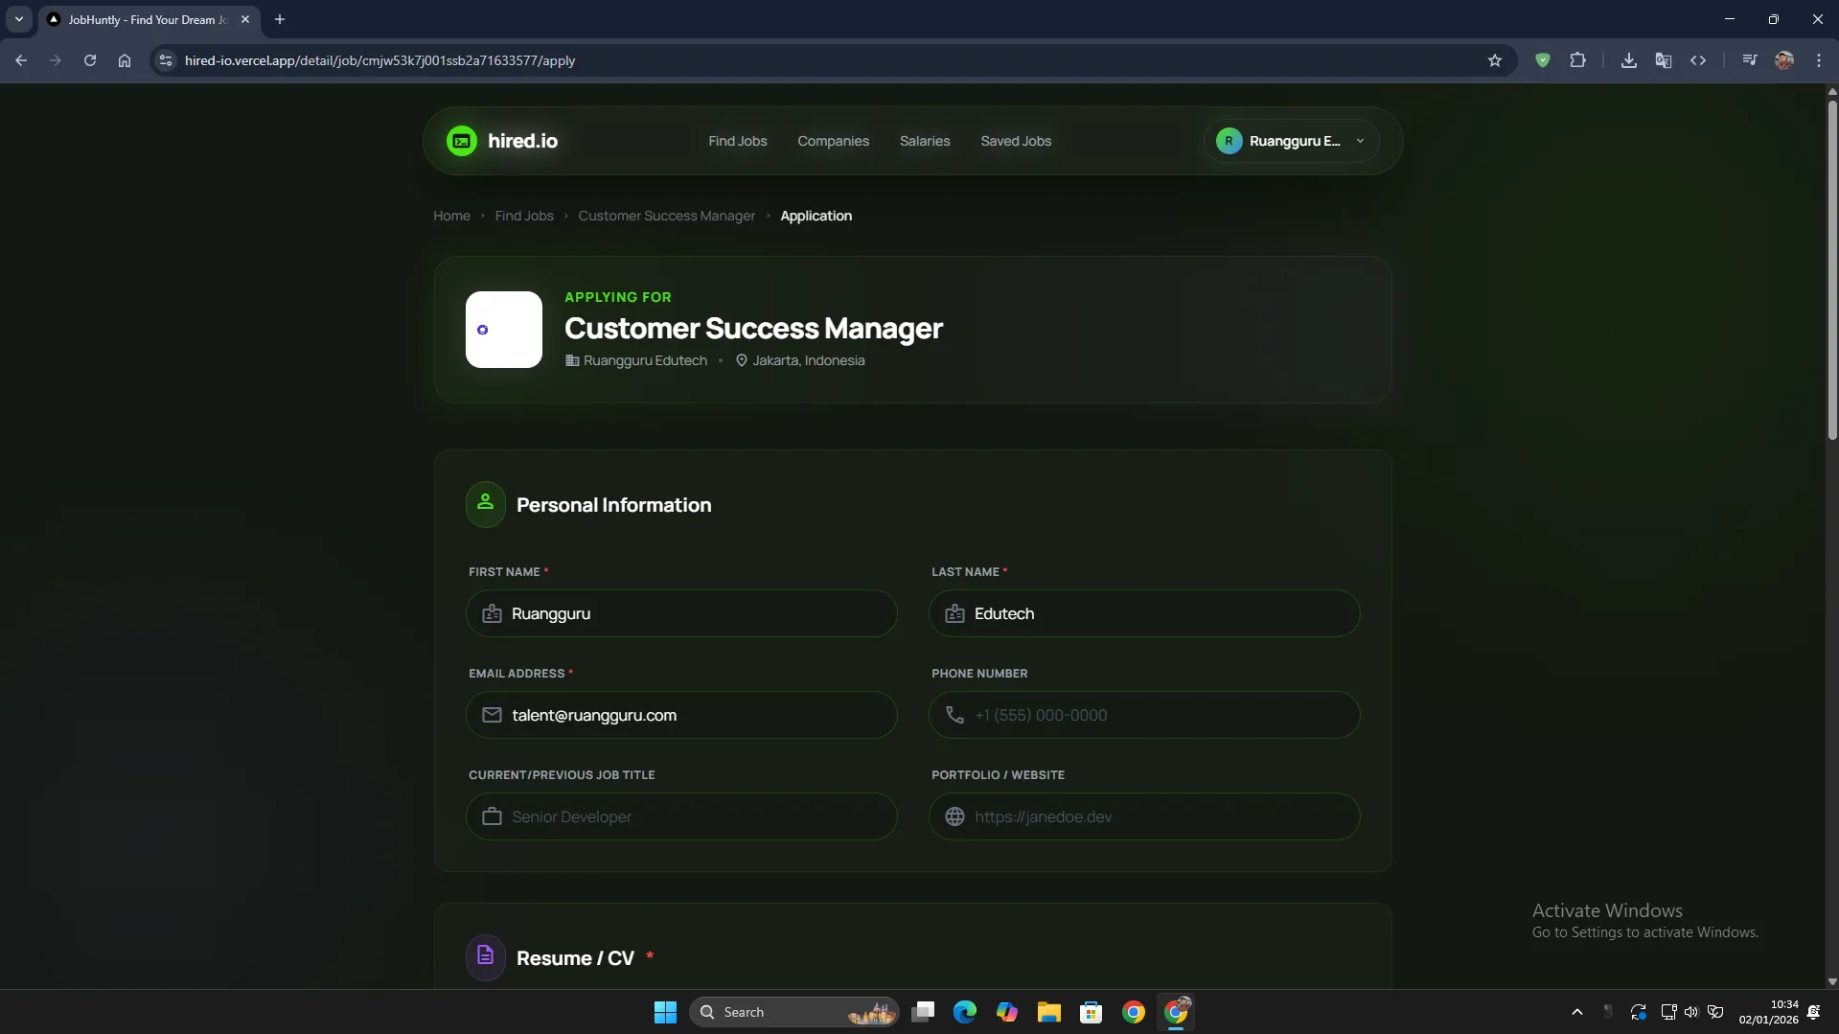This screenshot has width=1839, height=1034.
Task: Go to the Companies nav item
Action: point(833,141)
